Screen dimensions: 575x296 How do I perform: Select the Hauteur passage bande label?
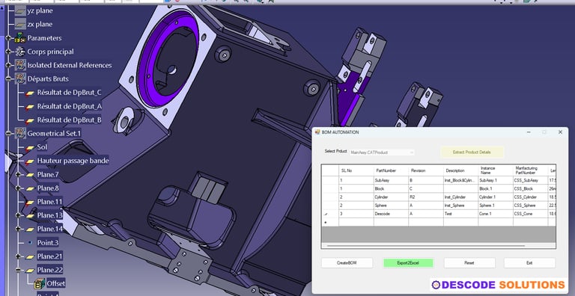73,161
